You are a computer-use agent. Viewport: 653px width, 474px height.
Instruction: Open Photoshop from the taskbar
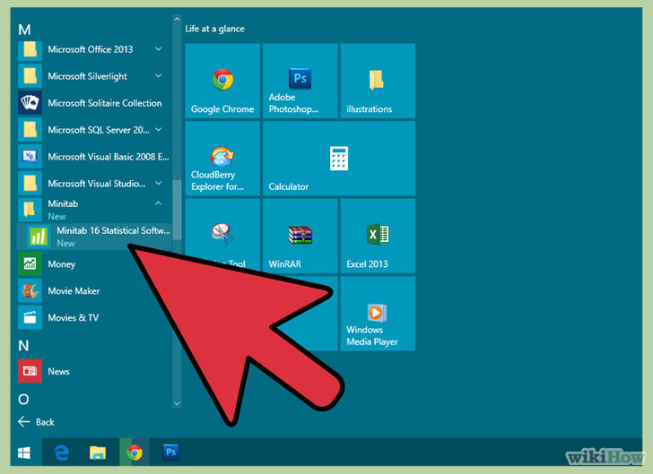coord(171,452)
